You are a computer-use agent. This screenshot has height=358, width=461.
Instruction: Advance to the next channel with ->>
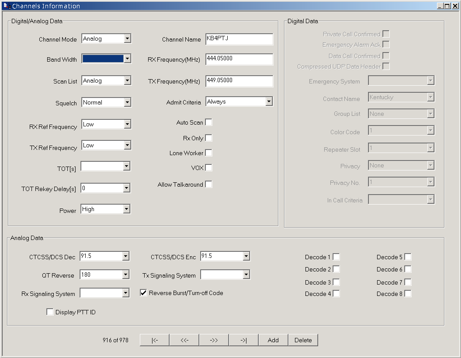pos(213,340)
